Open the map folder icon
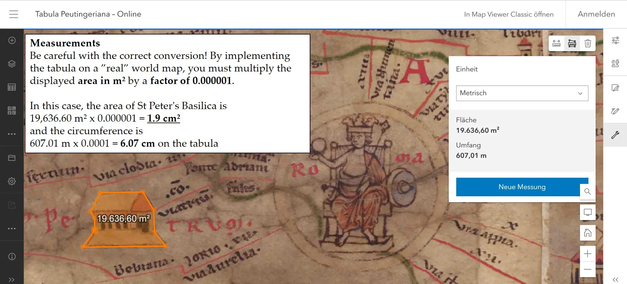Screen dimensions: 627x284 tap(12, 158)
